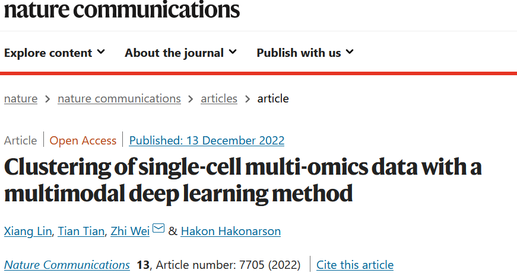Viewport: 517px width, 273px height.
Task: Click the author name Zhi Wei
Action: click(130, 231)
